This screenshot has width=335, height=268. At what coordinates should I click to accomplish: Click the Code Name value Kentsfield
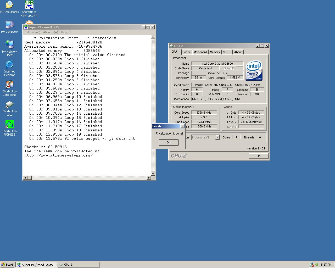tap(205, 68)
